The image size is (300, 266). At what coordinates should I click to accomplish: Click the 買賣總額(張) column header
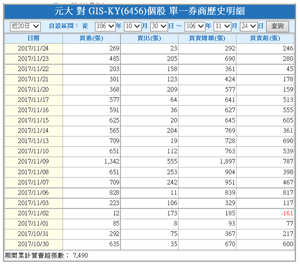208,38
